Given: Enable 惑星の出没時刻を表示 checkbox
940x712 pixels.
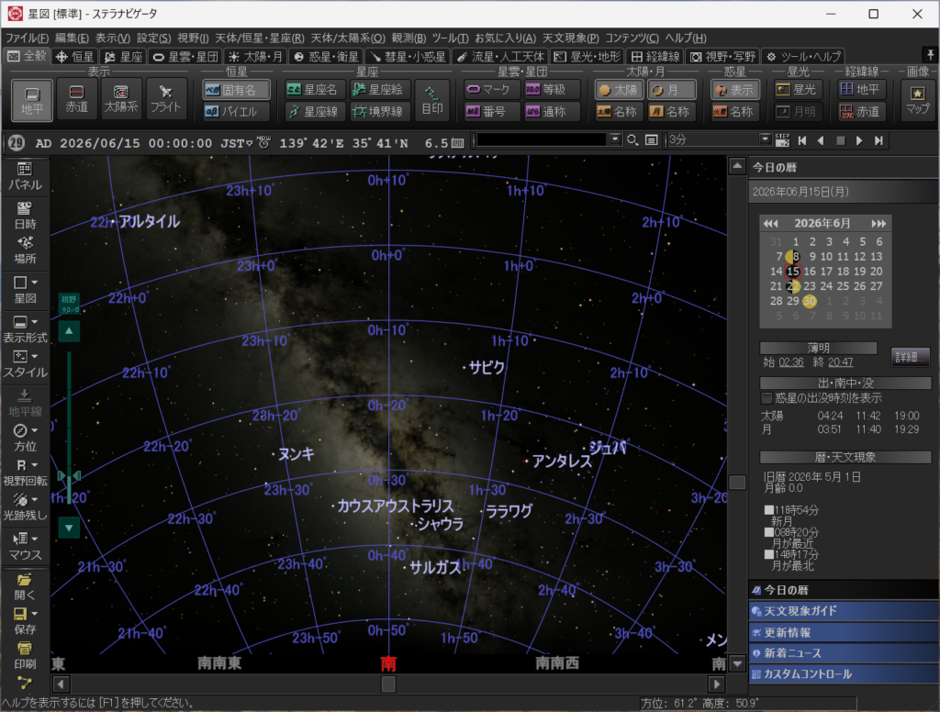Looking at the screenshot, I should pyautogui.click(x=767, y=398).
